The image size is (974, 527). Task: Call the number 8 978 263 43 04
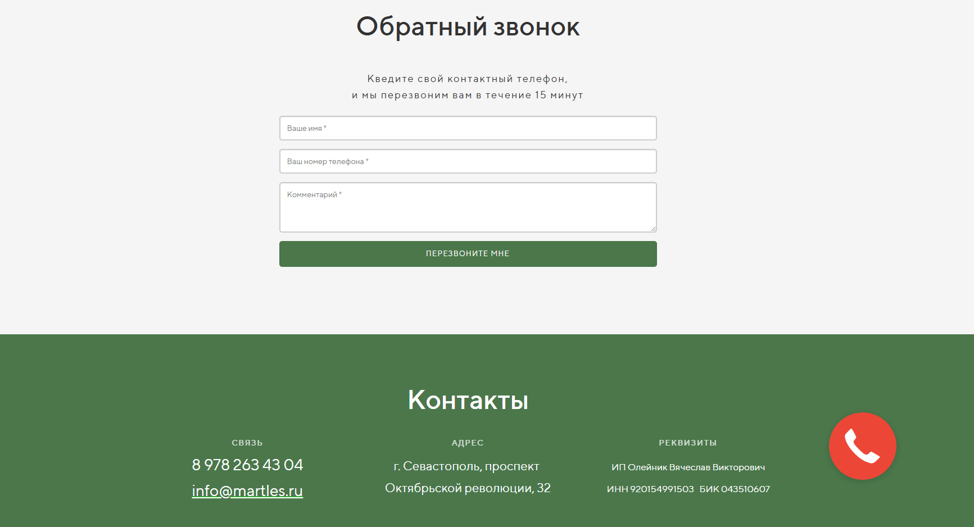pyautogui.click(x=247, y=465)
